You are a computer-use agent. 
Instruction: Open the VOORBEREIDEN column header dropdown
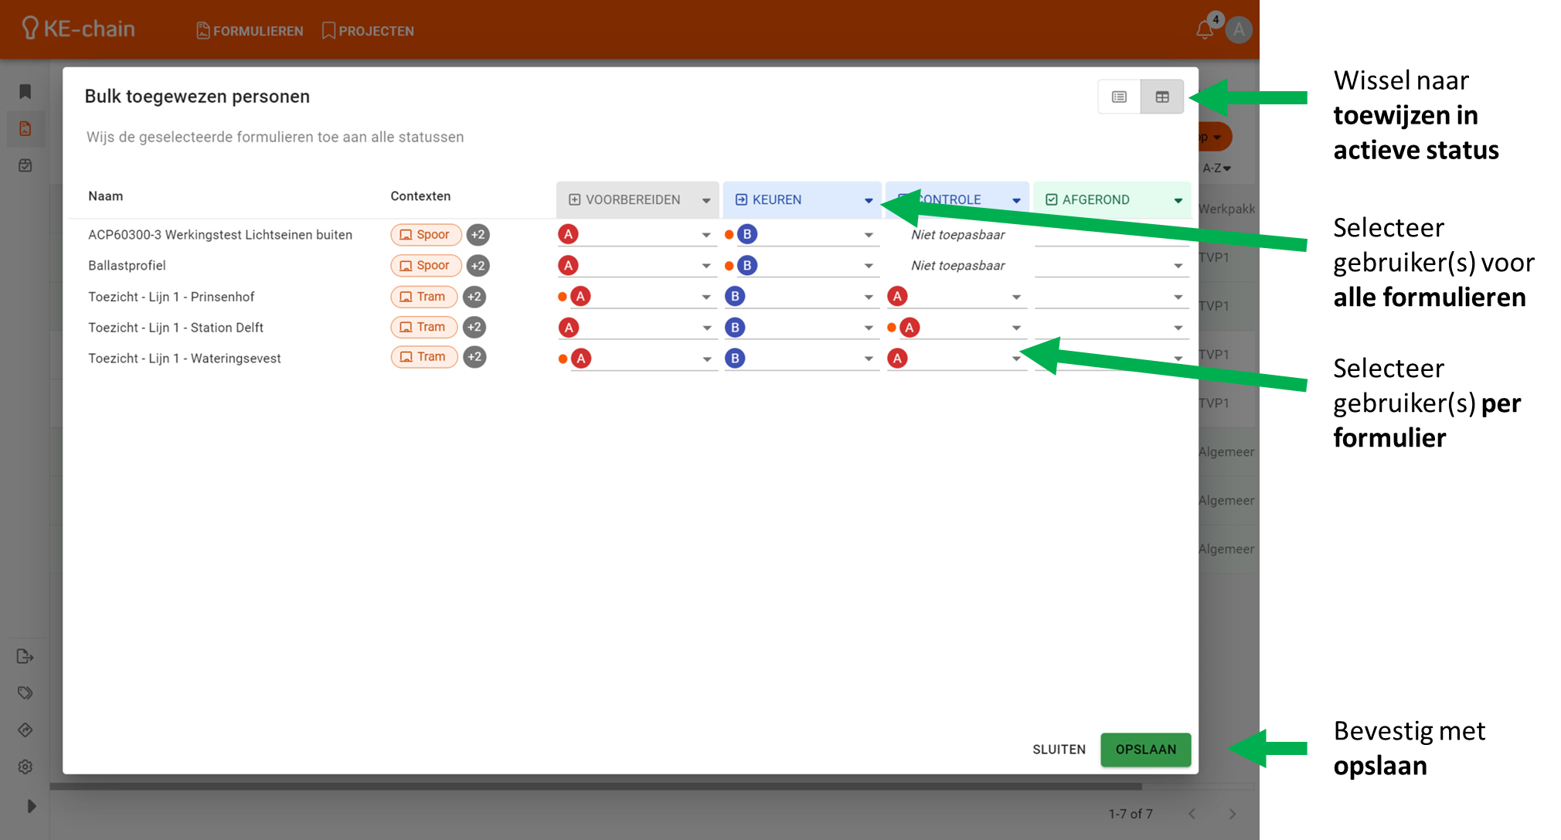pyautogui.click(x=706, y=201)
